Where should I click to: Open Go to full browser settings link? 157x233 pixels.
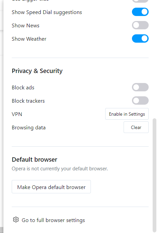[53, 220]
